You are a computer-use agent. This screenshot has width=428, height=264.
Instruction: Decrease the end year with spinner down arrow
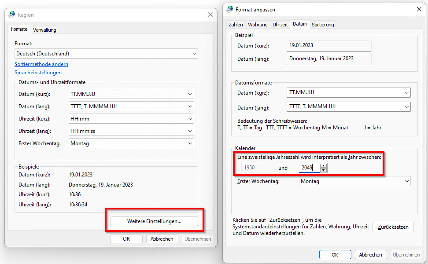tap(324, 170)
